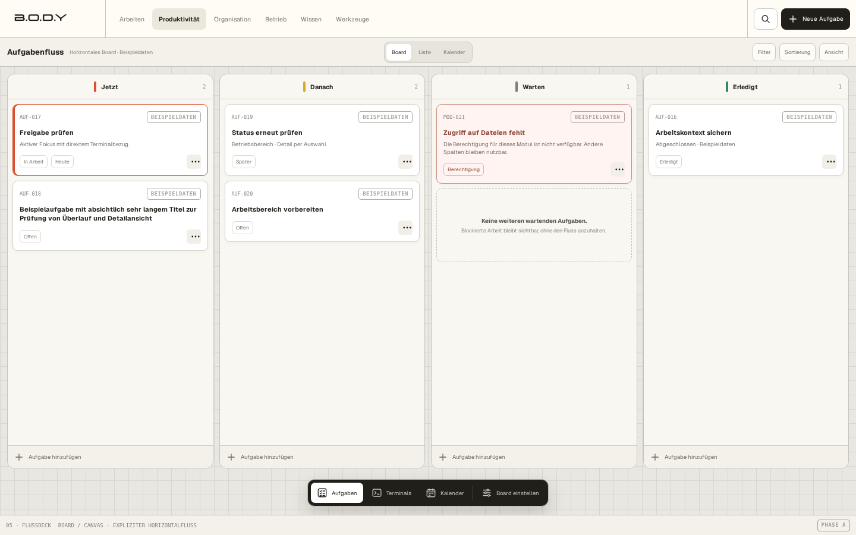This screenshot has width=856, height=535.
Task: Open the Filter dropdown
Action: tap(764, 52)
